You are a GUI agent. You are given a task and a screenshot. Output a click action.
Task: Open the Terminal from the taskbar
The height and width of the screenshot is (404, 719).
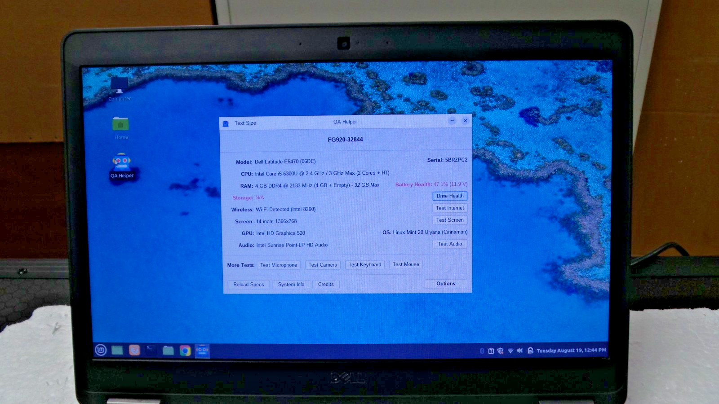click(x=151, y=350)
